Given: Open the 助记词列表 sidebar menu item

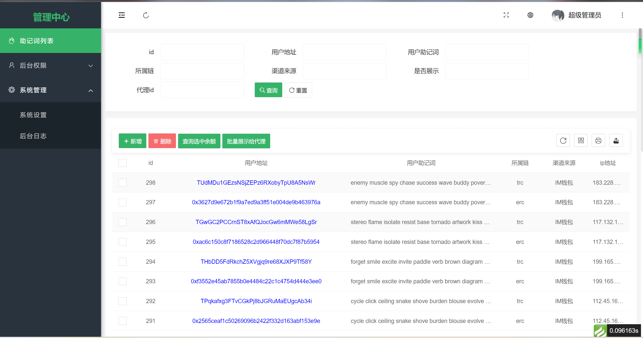Looking at the screenshot, I should click(x=51, y=41).
